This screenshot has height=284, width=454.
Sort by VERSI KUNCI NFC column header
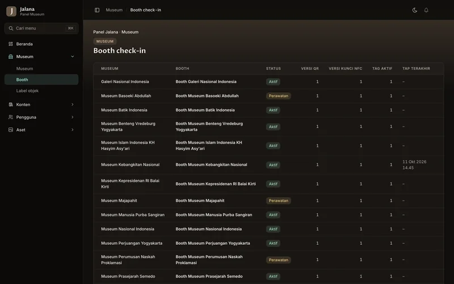(345, 69)
